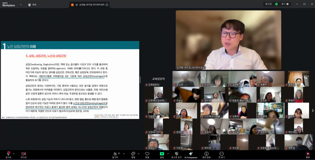The height and width of the screenshot is (160, 315).
Task: Switch to the 회의 tab at top
Action: 32,5
